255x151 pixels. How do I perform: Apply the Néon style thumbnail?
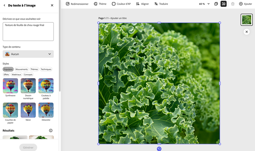point(28,110)
